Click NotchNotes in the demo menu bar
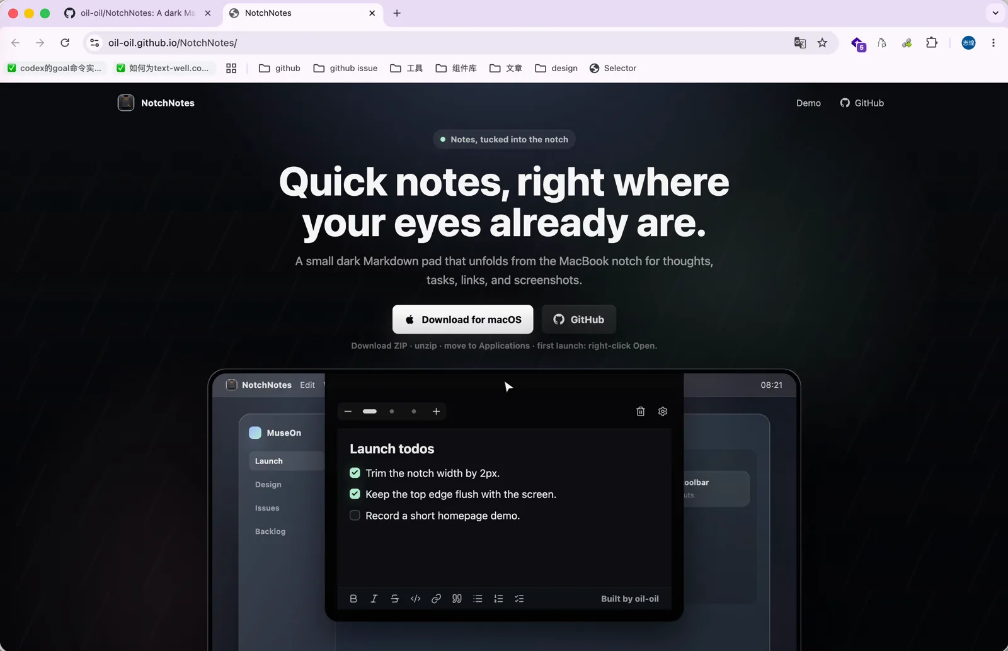This screenshot has height=651, width=1008. pos(266,385)
